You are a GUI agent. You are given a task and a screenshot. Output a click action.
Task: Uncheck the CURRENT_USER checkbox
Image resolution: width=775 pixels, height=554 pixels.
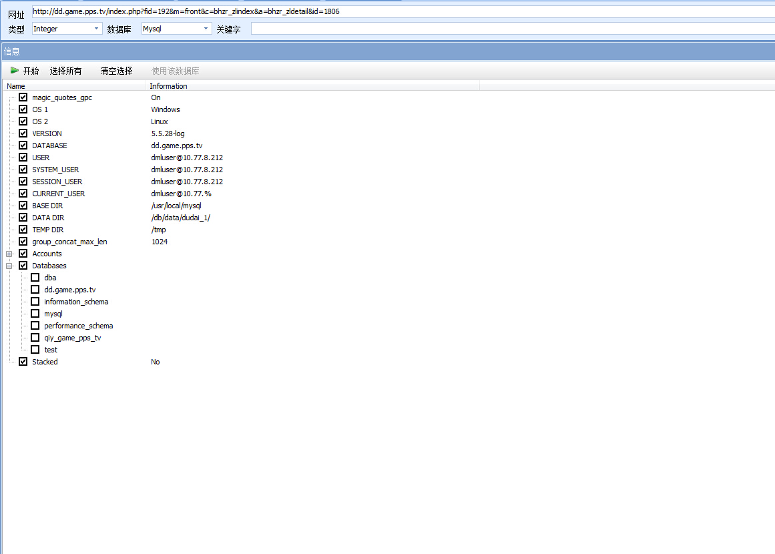(23, 194)
